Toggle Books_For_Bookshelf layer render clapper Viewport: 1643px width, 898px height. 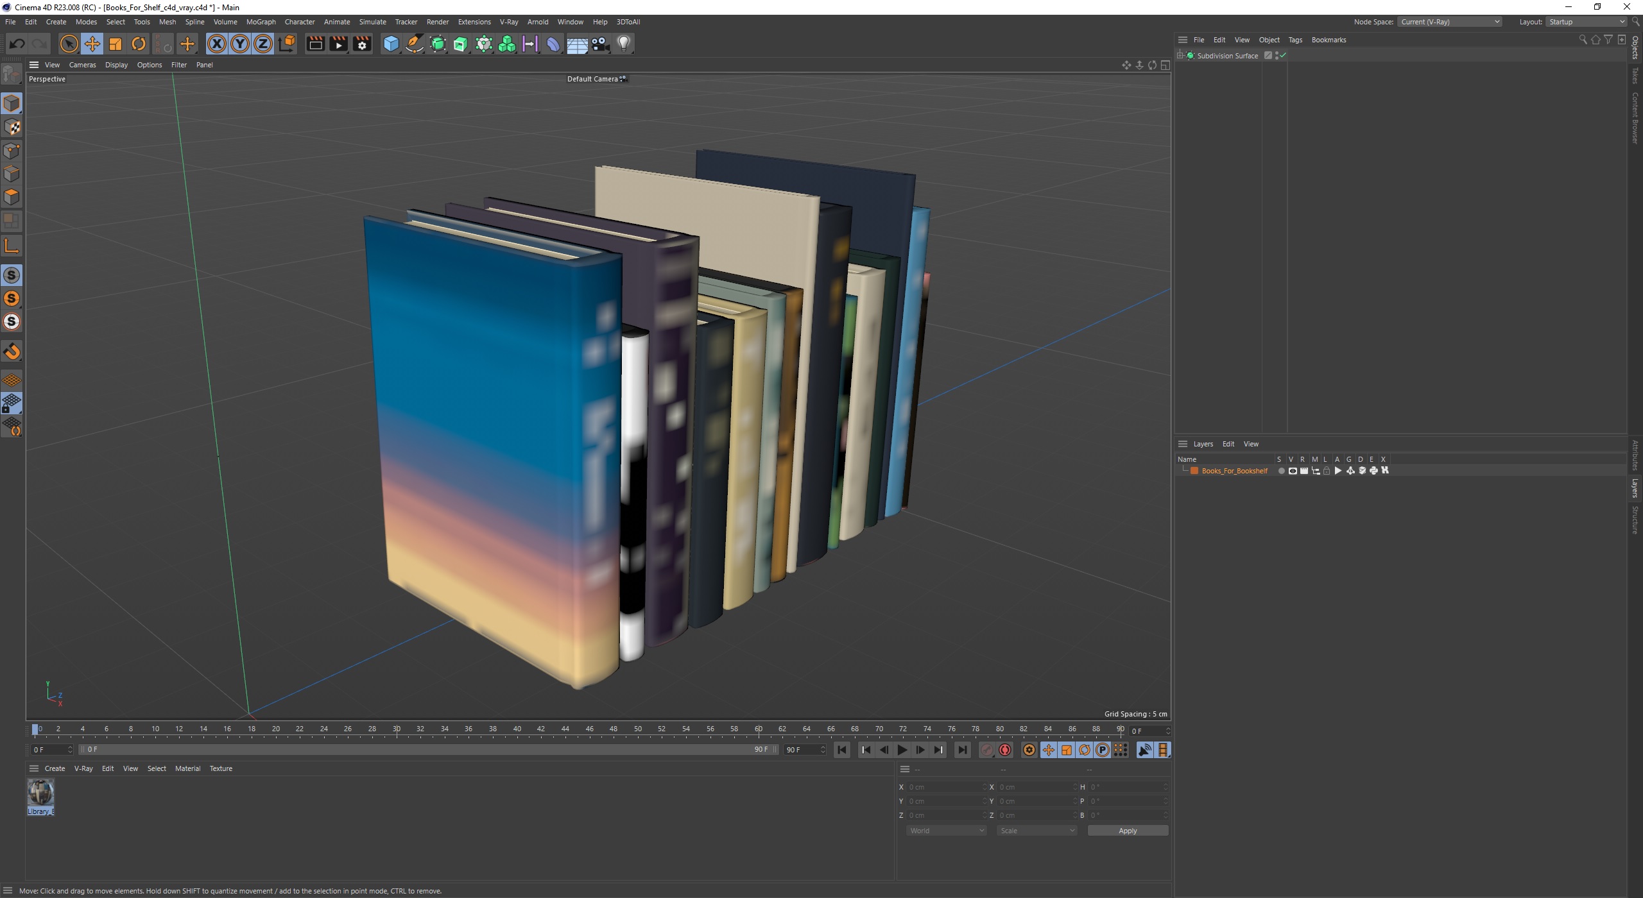(x=1304, y=471)
